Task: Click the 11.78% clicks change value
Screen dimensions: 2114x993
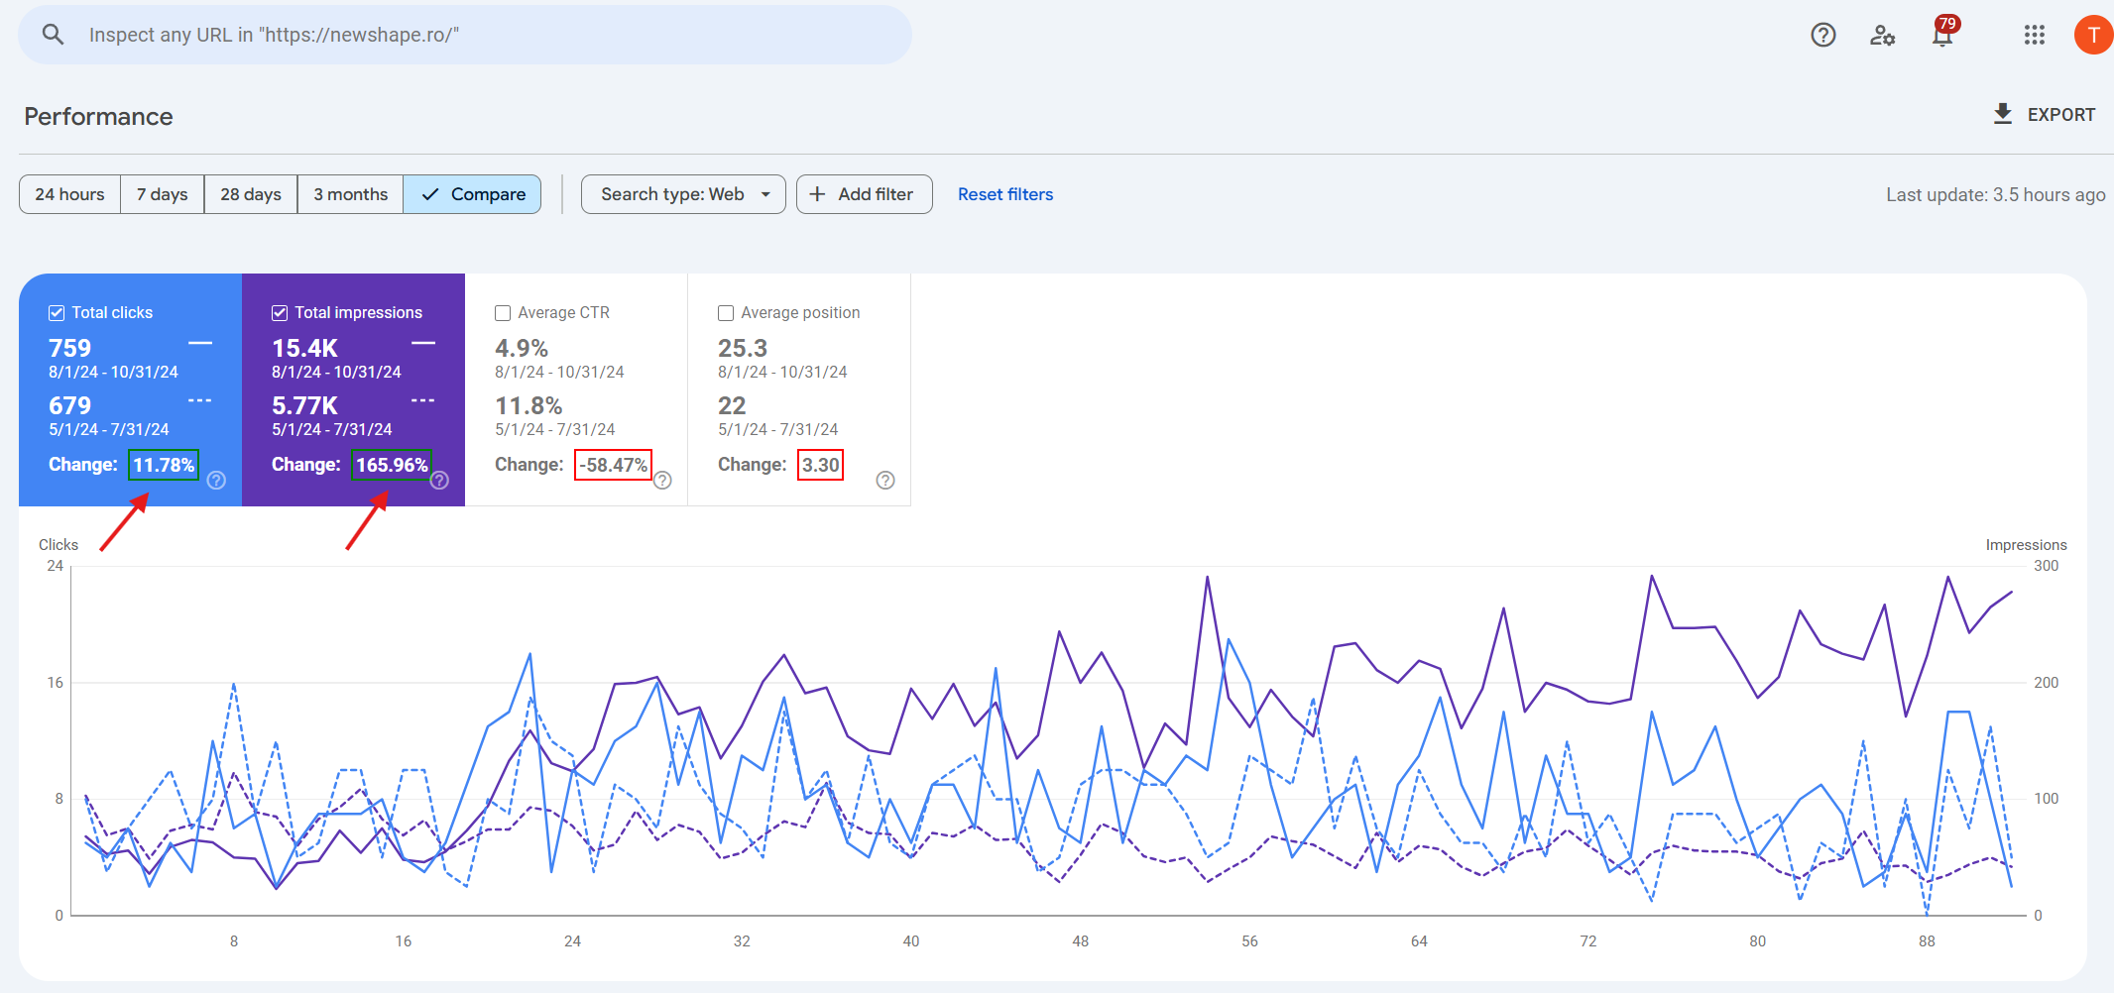Action: (x=164, y=465)
